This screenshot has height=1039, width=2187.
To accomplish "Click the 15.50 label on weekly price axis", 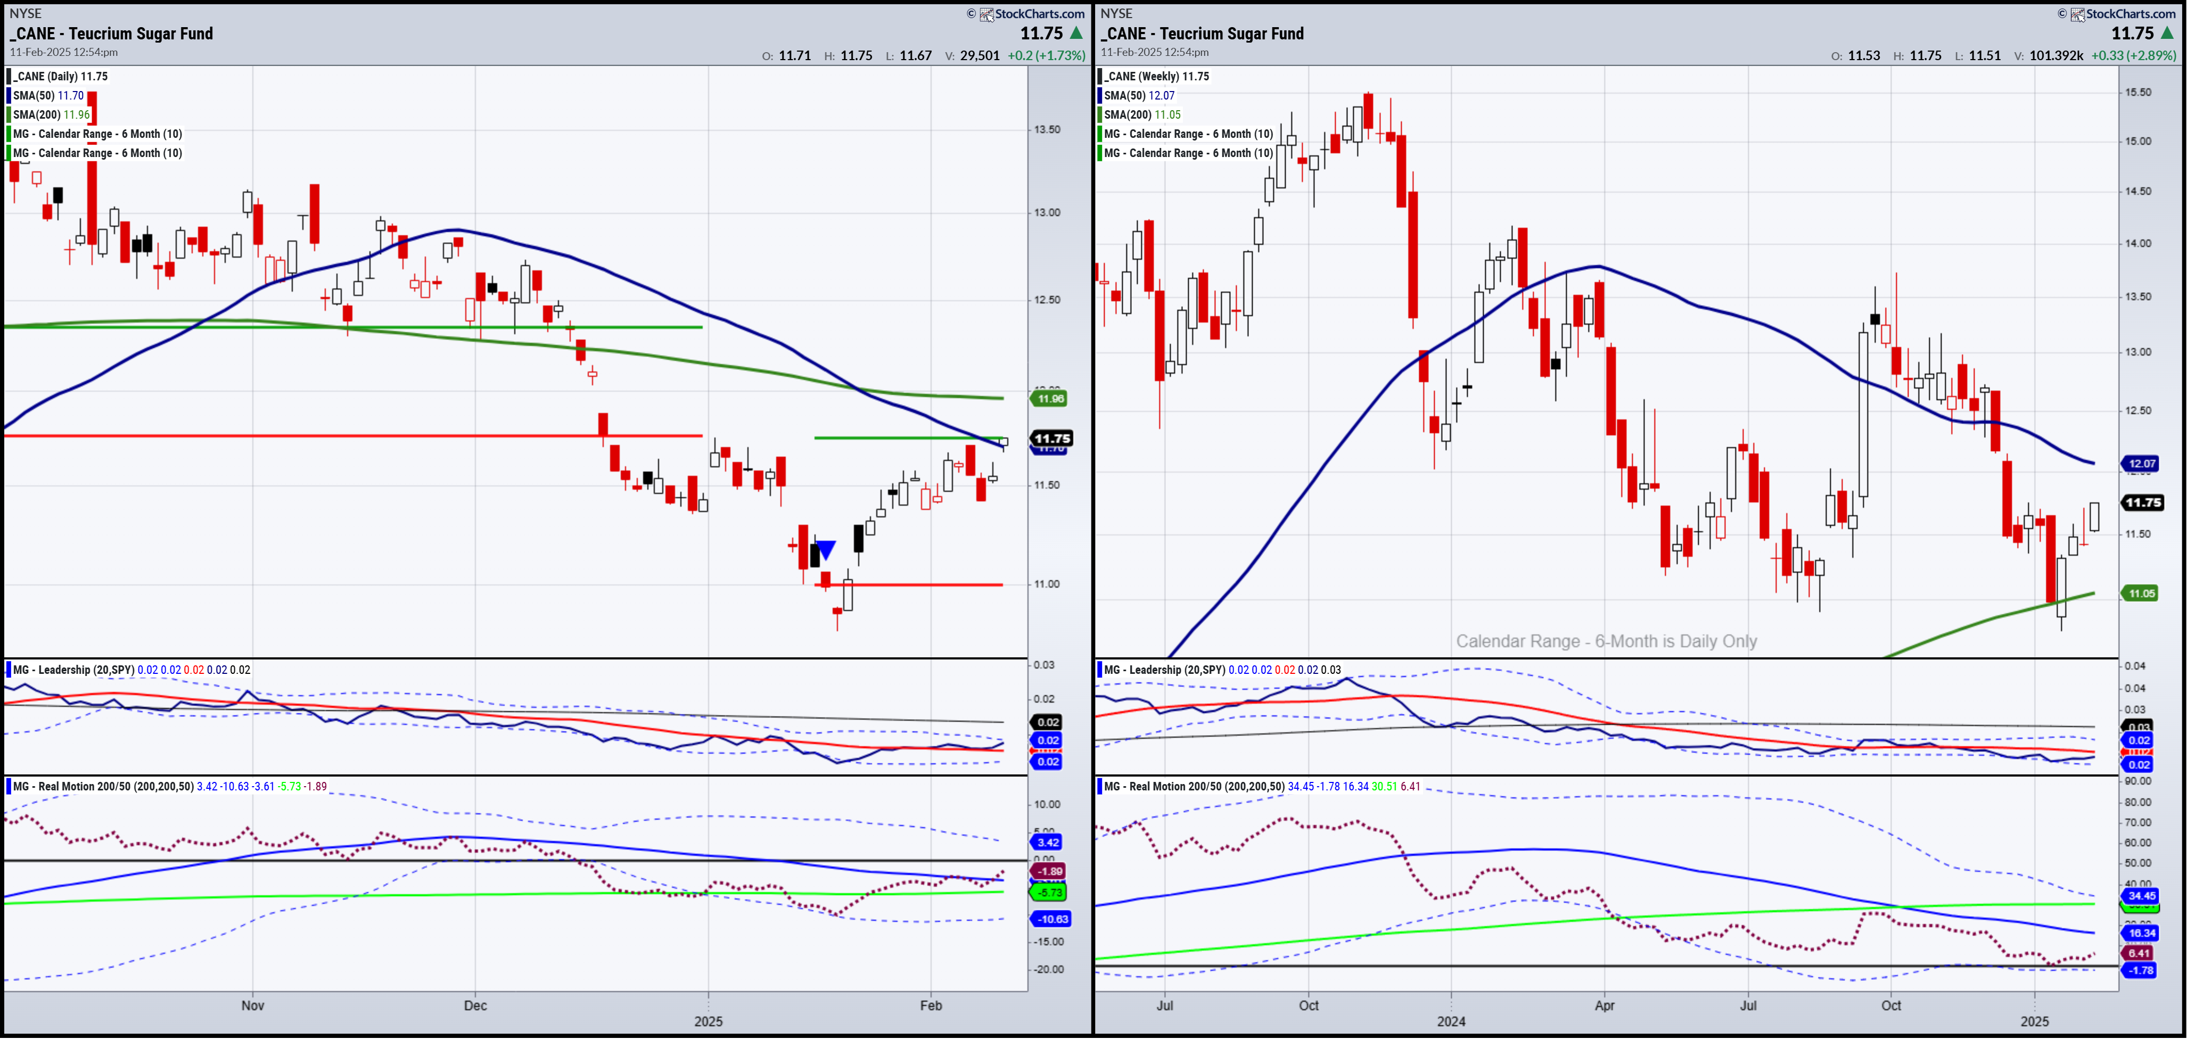I will (2139, 93).
